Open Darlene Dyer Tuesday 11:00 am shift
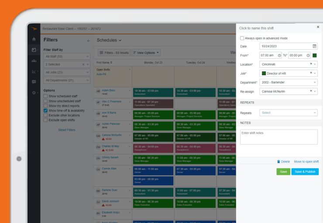 (195, 192)
